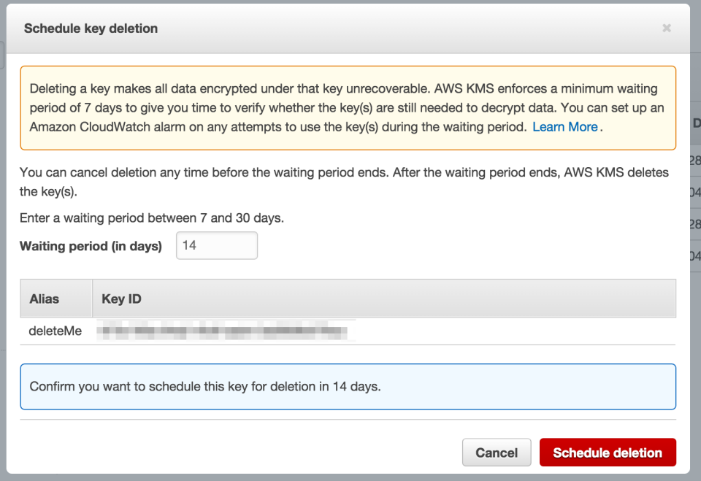The height and width of the screenshot is (481, 701).
Task: Click the red Schedule deletion button
Action: click(607, 453)
